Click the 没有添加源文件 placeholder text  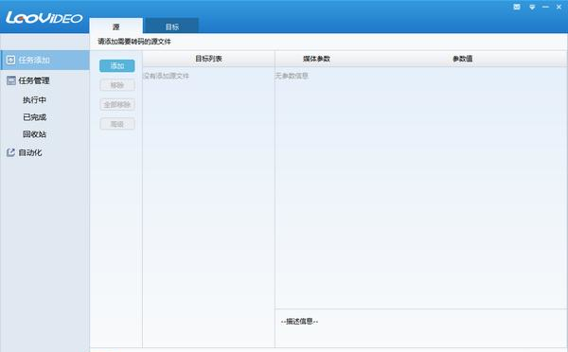(167, 76)
